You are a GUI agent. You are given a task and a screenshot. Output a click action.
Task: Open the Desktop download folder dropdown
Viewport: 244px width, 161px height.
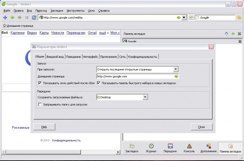click(x=122, y=97)
